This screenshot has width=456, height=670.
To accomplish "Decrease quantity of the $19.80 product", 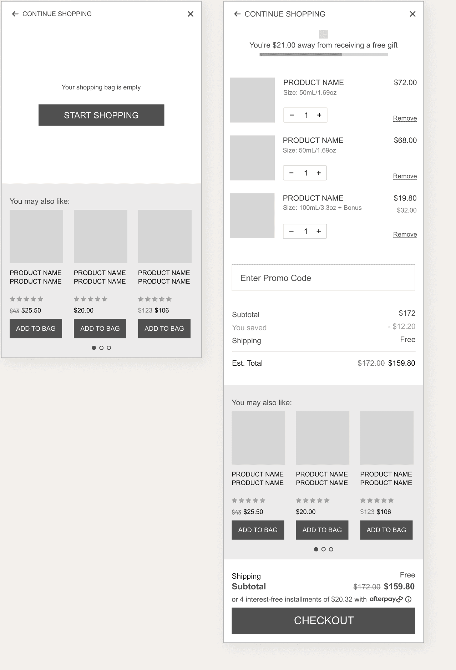I will tap(292, 231).
